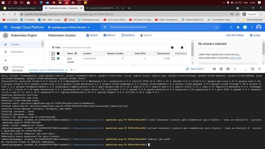Switch to the student_00 browser tab
This screenshot has width=265, height=149.
click(105, 8)
